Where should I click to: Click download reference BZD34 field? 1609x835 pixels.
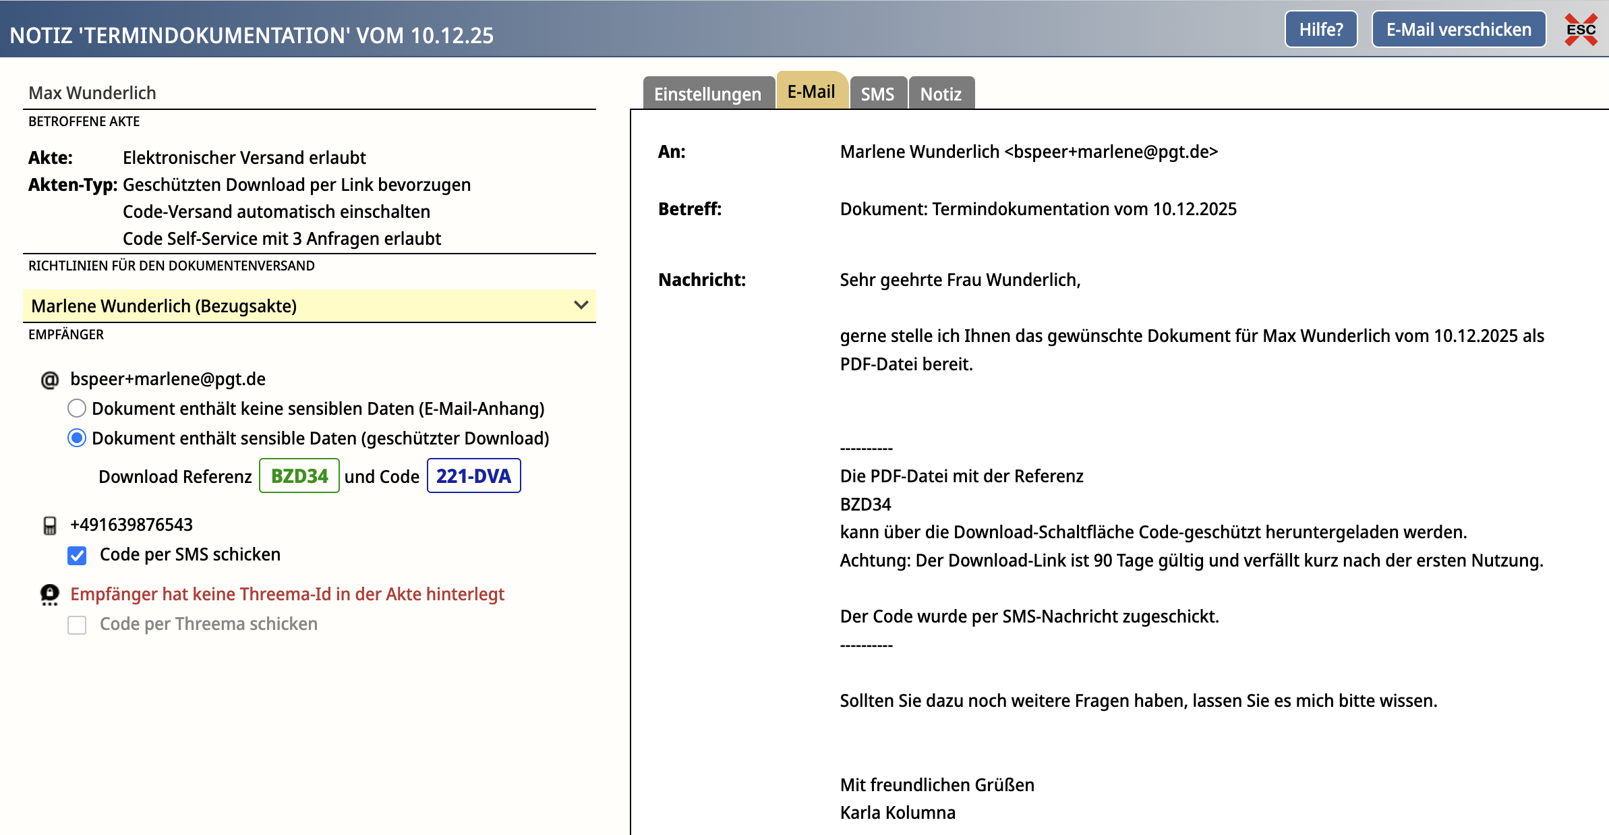pos(299,476)
